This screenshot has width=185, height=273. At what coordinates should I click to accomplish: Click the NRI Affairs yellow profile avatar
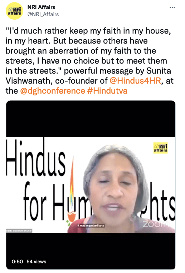point(14,11)
